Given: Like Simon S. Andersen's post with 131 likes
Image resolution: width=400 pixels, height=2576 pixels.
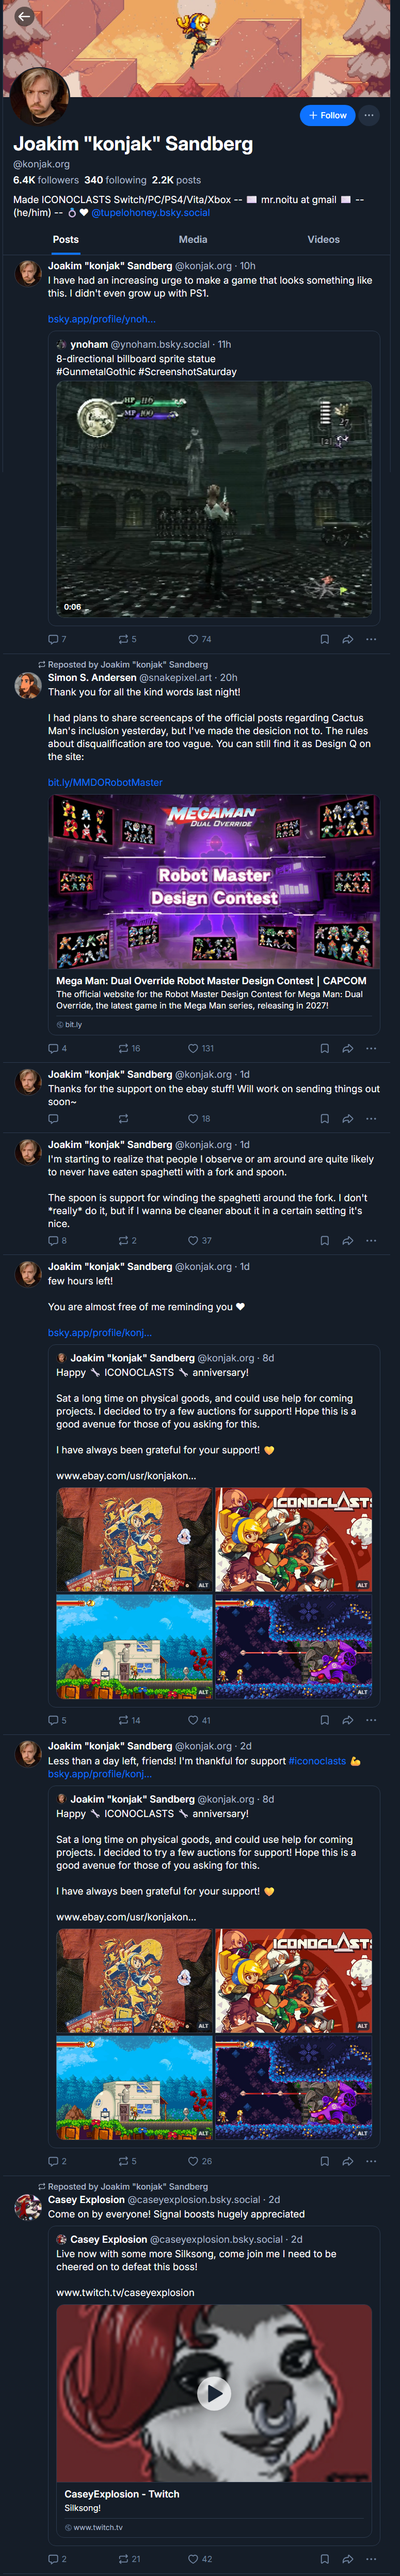Looking at the screenshot, I should coord(201,1048).
